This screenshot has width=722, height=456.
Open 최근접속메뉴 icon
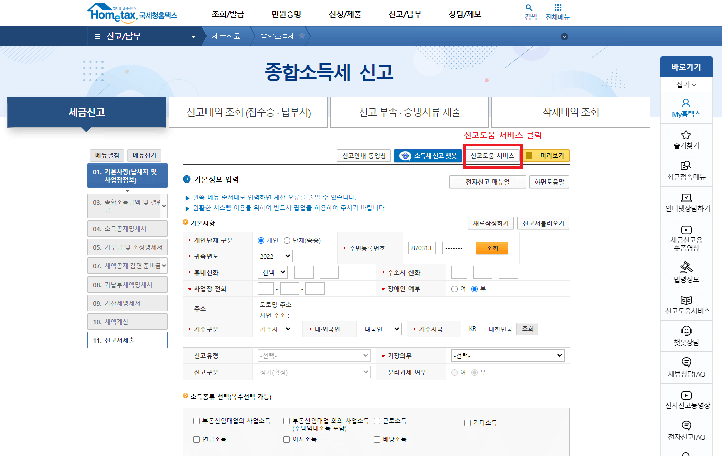click(x=686, y=166)
